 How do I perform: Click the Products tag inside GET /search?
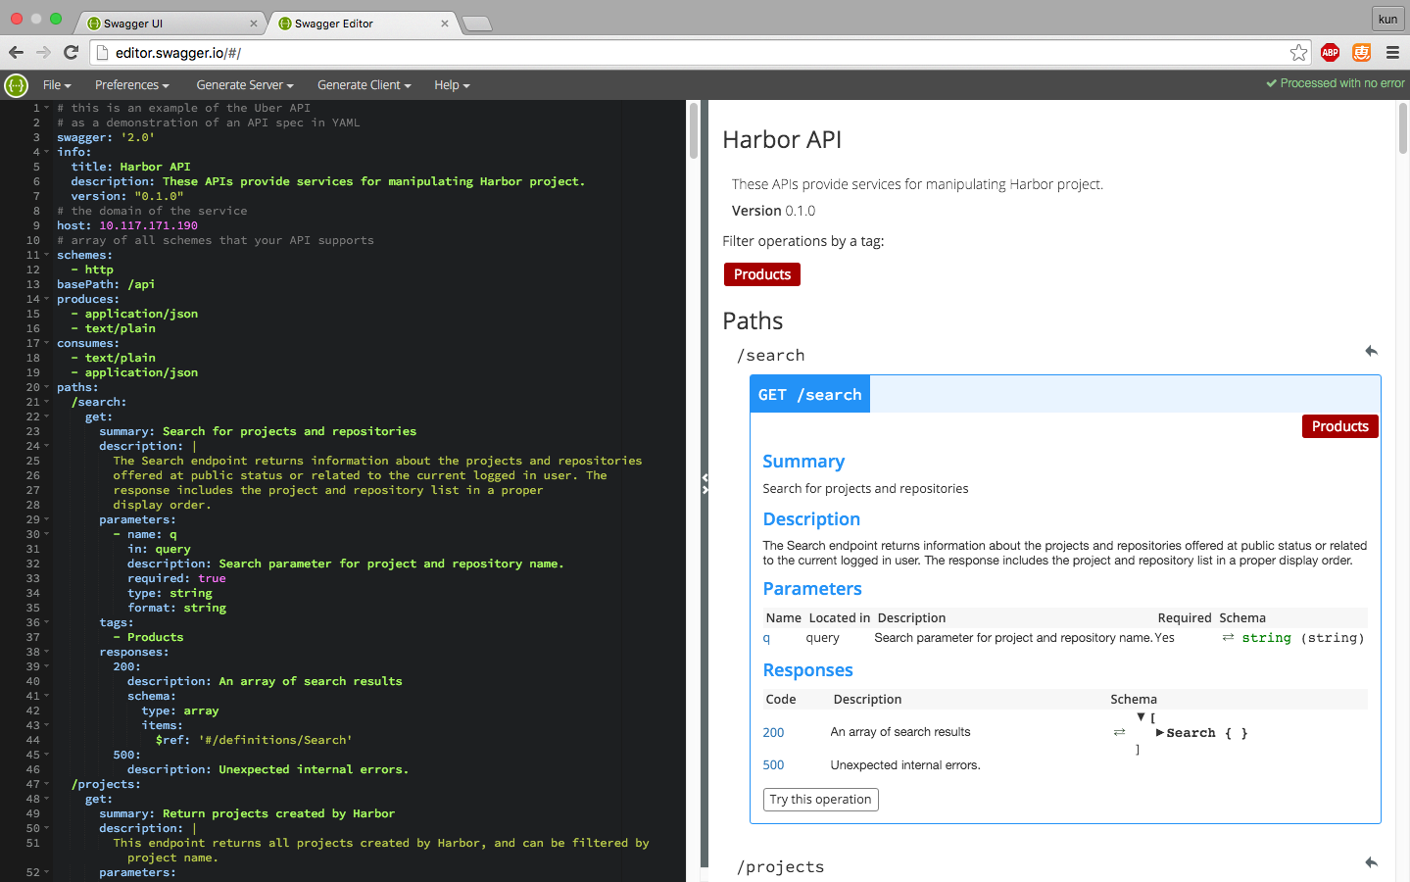point(1339,426)
